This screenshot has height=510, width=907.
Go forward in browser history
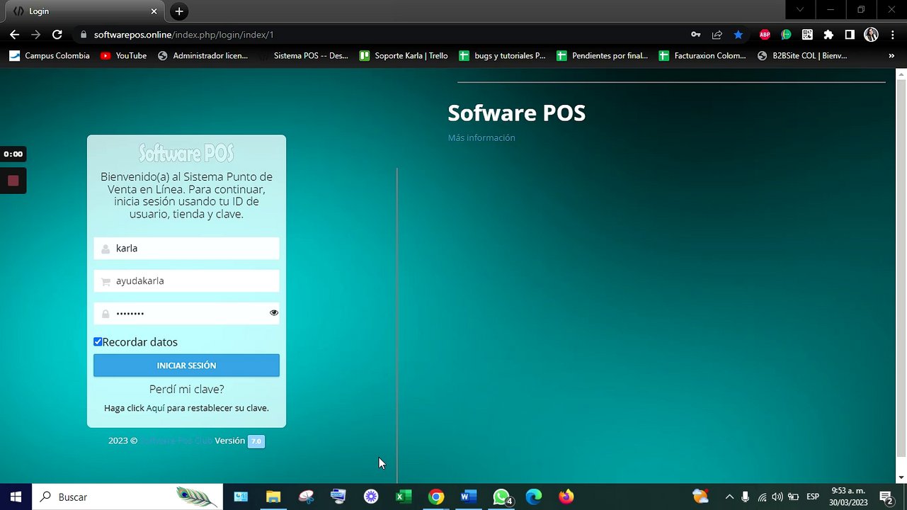[36, 34]
